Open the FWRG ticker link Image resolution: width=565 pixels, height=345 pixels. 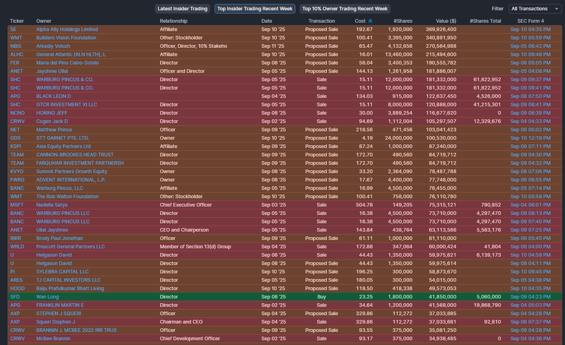17,180
